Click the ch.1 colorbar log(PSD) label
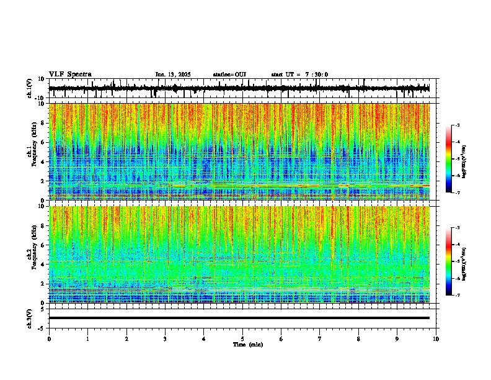 pyautogui.click(x=464, y=161)
